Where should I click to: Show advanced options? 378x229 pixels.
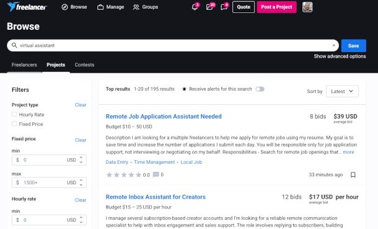pyautogui.click(x=340, y=56)
